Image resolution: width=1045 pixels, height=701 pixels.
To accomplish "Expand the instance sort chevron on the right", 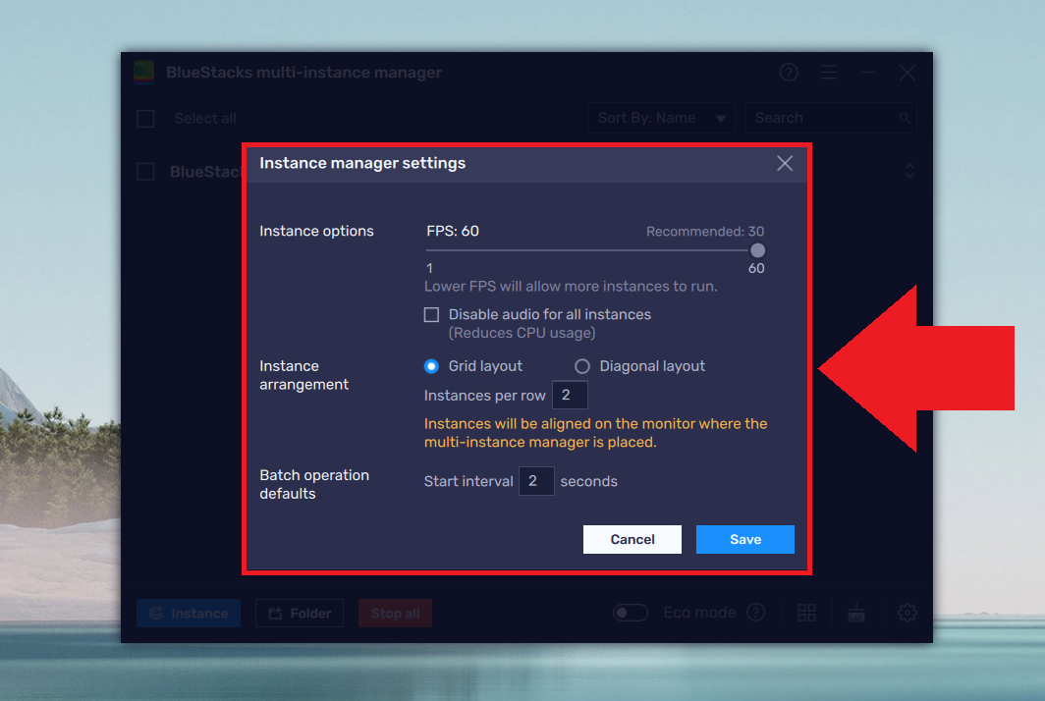I will 909,170.
